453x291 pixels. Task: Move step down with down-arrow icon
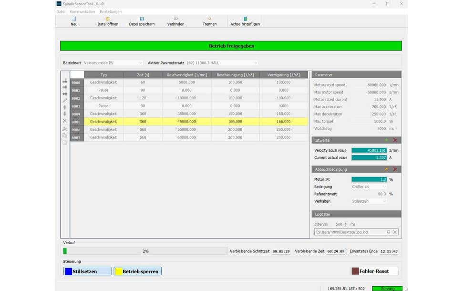click(65, 114)
